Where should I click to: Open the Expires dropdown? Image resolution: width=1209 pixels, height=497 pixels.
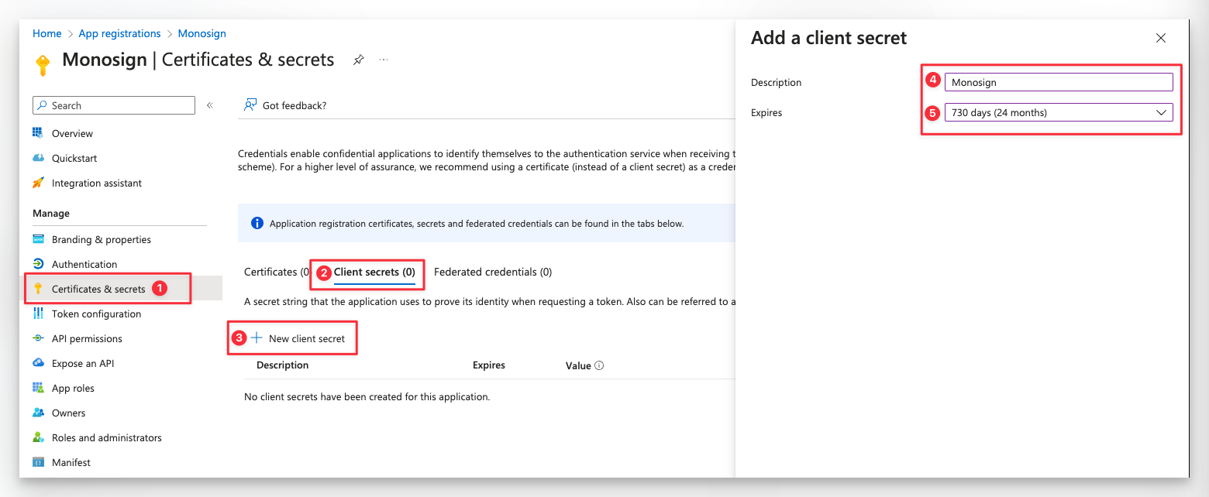click(x=1057, y=113)
